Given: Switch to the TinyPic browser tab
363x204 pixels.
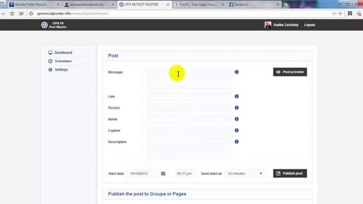Looking at the screenshot, I should tap(199, 5).
